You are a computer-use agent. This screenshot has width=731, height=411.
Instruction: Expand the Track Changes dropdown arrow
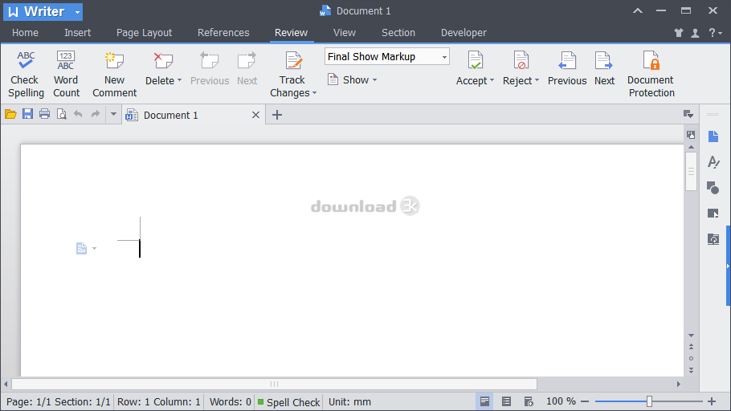(315, 93)
